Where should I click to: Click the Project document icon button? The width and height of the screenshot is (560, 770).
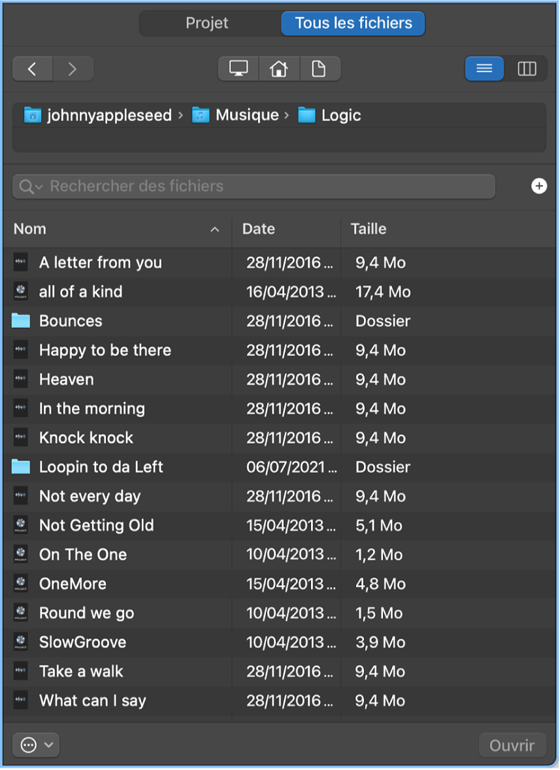(319, 69)
